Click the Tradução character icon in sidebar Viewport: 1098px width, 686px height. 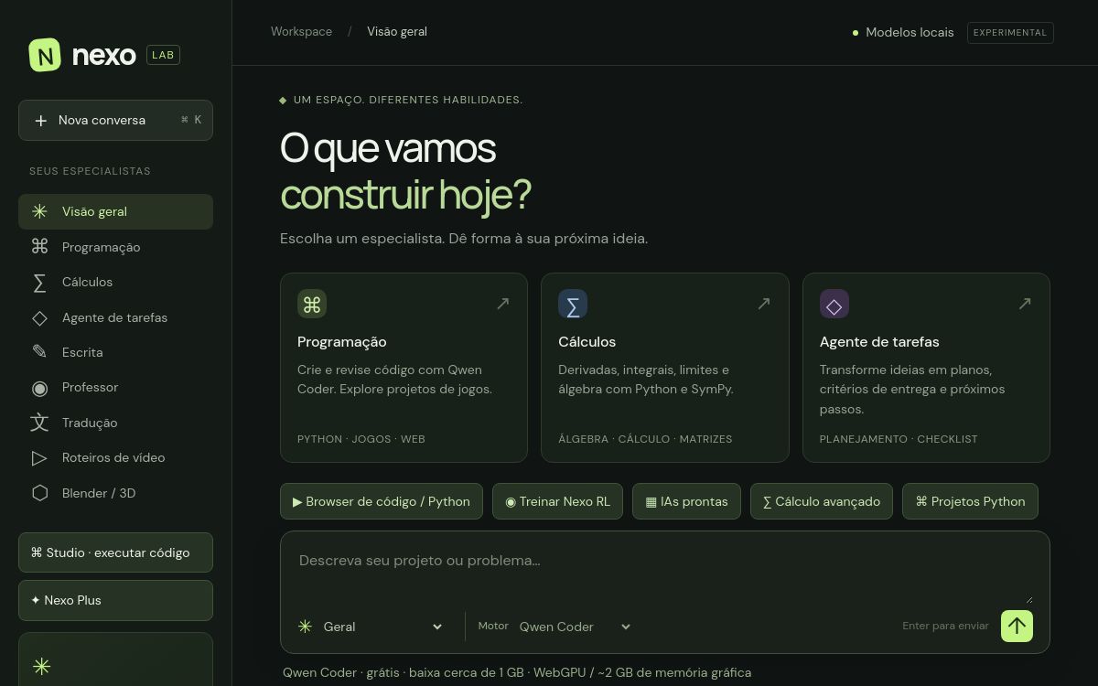pyautogui.click(x=39, y=423)
